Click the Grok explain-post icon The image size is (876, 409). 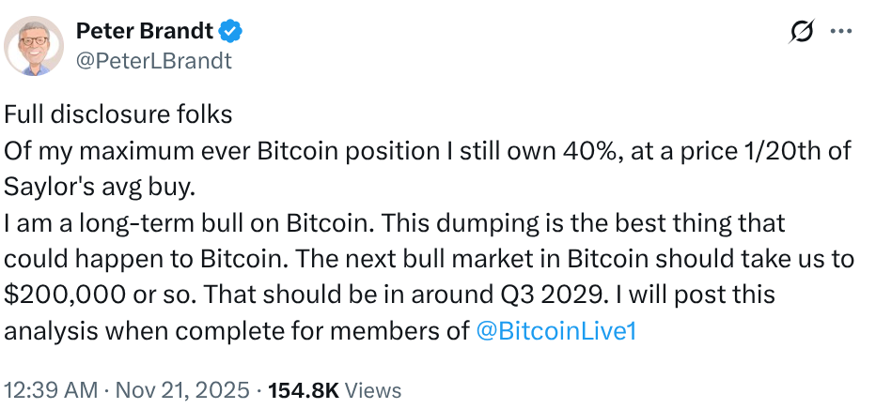(802, 34)
